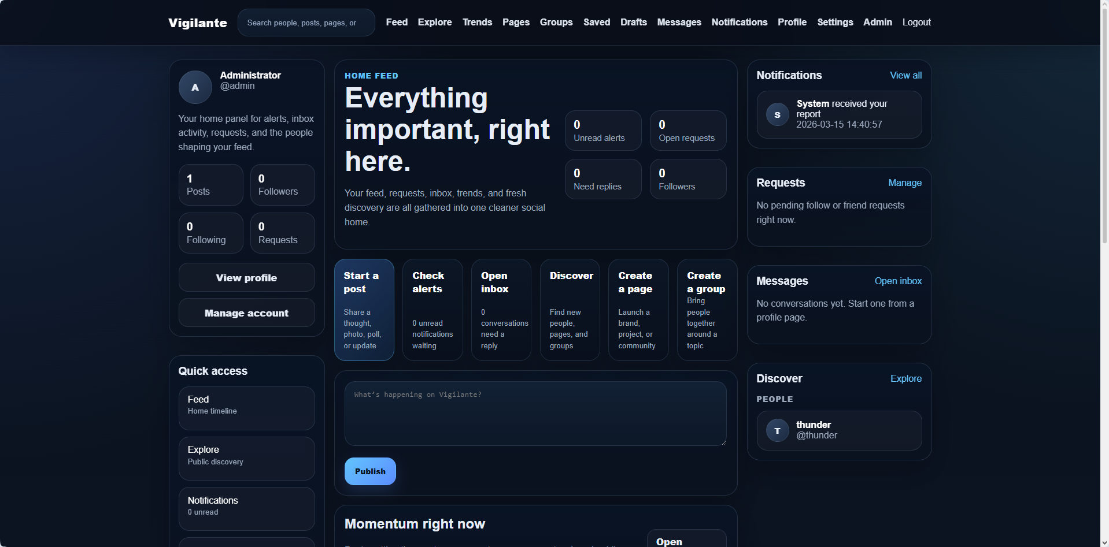Open the Unread alerts stat tile
The image size is (1109, 547).
602,131
